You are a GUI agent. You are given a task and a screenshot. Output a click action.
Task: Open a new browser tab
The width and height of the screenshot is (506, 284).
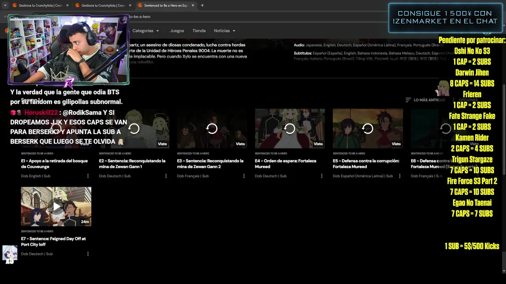click(x=202, y=6)
